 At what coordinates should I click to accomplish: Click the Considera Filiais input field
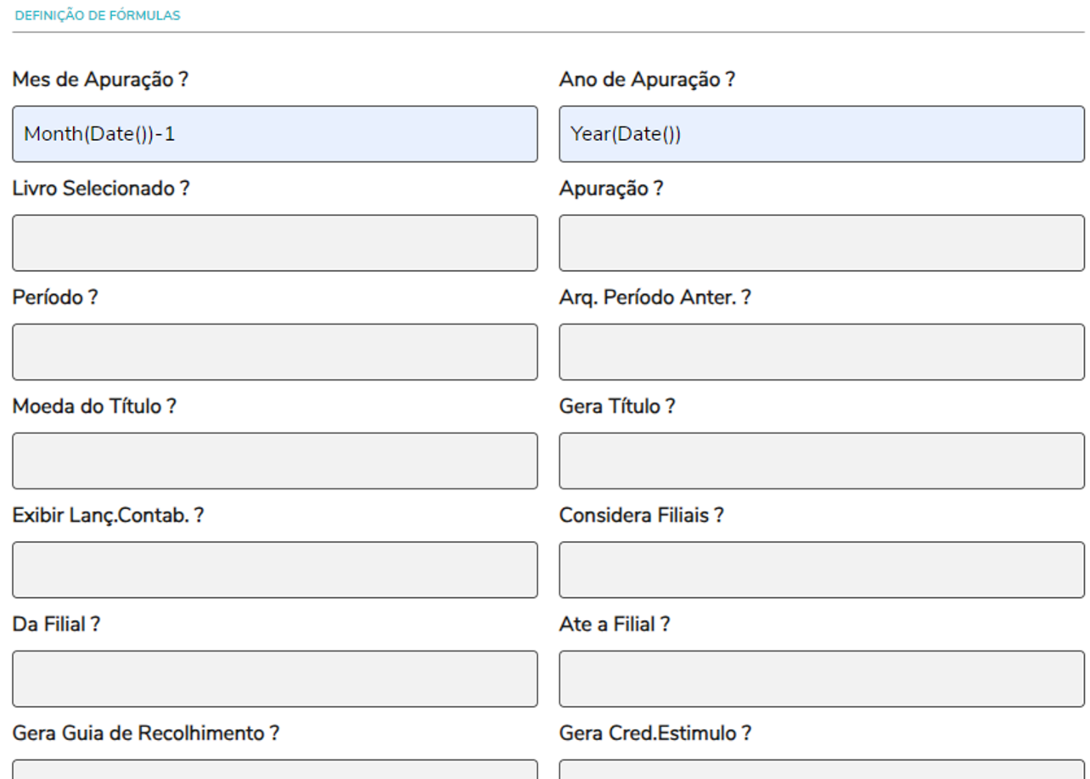point(821,569)
